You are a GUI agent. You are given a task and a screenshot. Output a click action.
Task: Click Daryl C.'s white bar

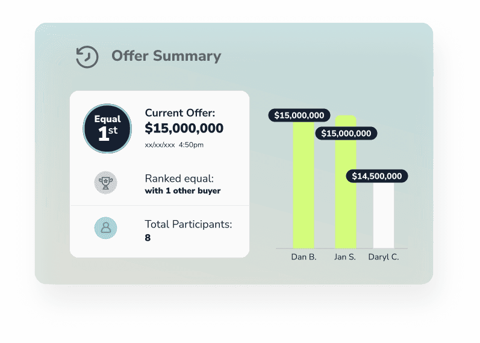[384, 215]
